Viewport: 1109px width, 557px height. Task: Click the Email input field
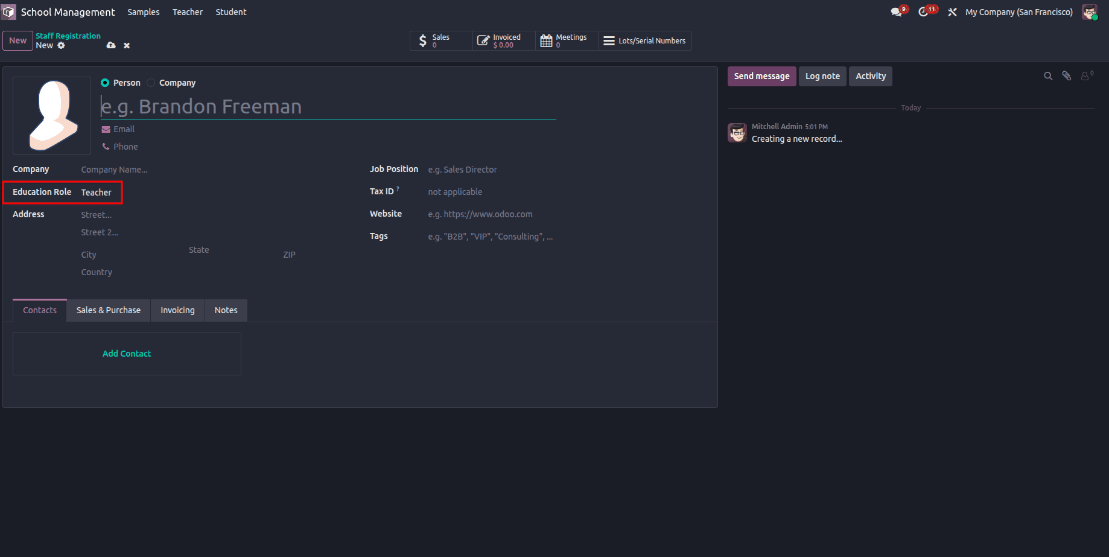pyautogui.click(x=333, y=129)
